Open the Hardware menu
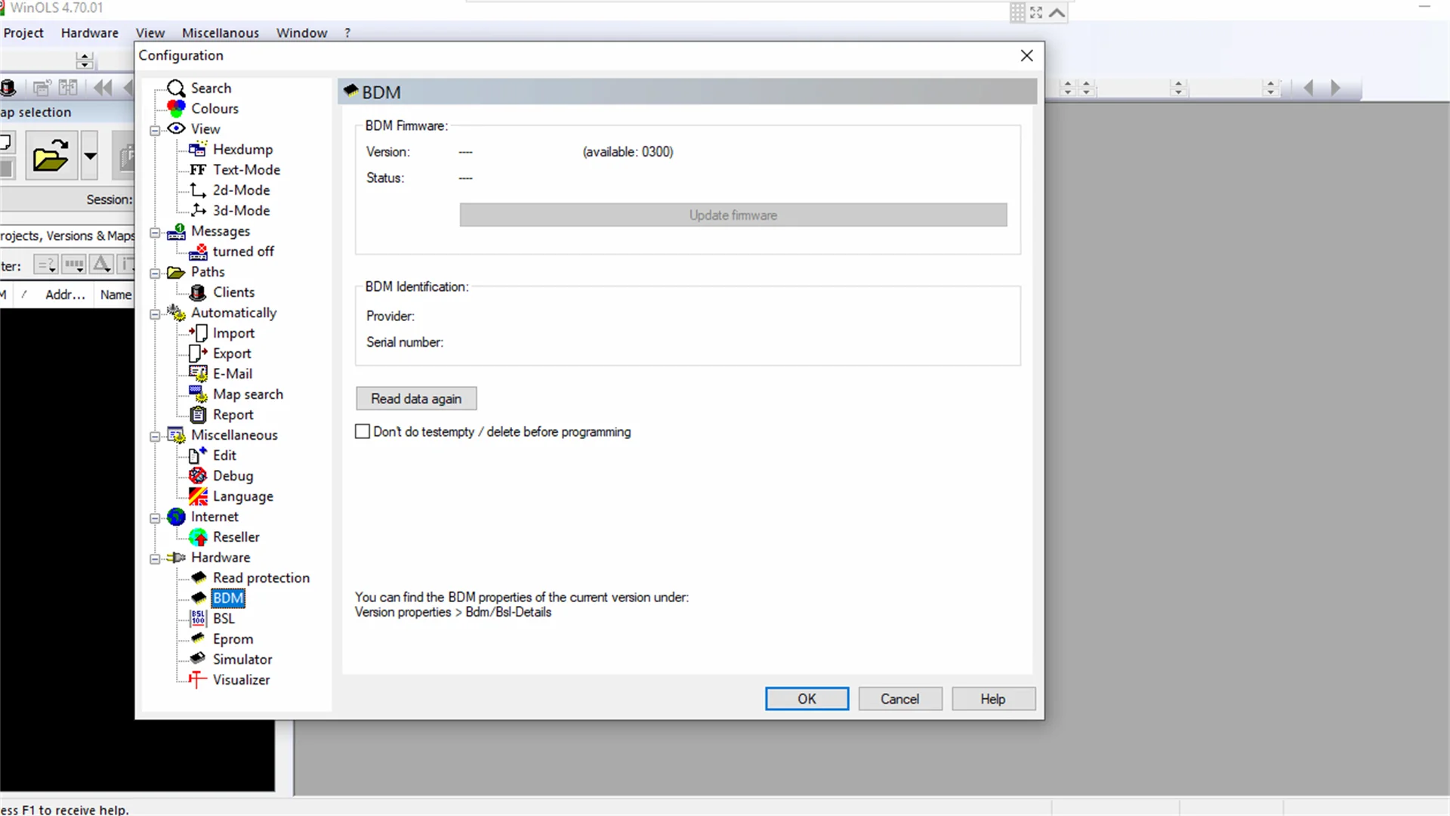 coord(89,32)
